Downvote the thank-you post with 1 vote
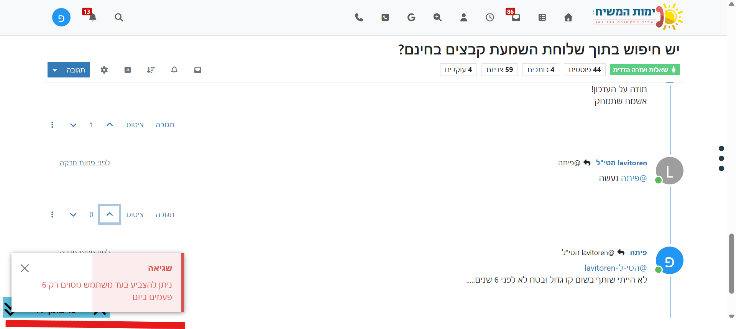 click(x=73, y=125)
